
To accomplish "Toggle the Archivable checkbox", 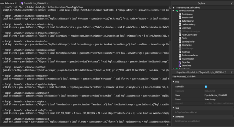I will (206, 87).
